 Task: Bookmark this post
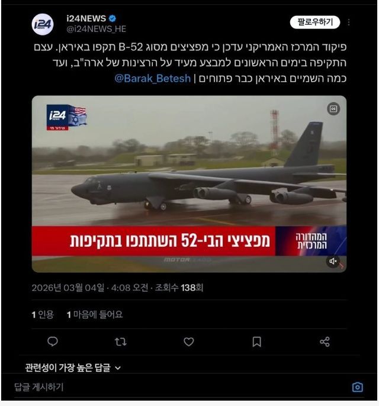click(256, 342)
